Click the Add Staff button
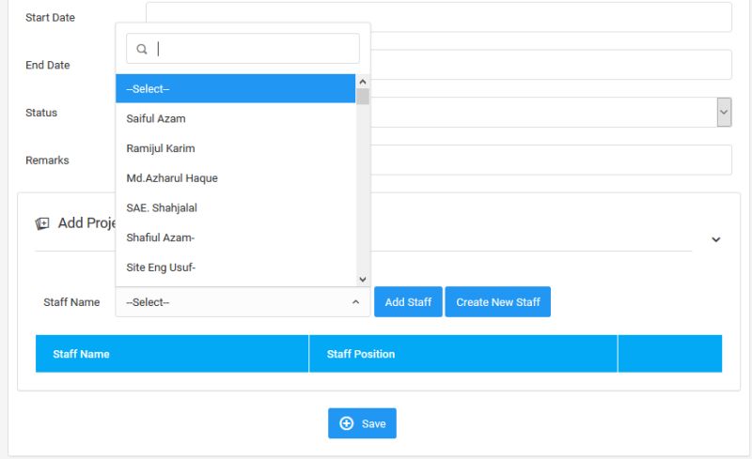The height and width of the screenshot is (459, 752). tap(408, 302)
